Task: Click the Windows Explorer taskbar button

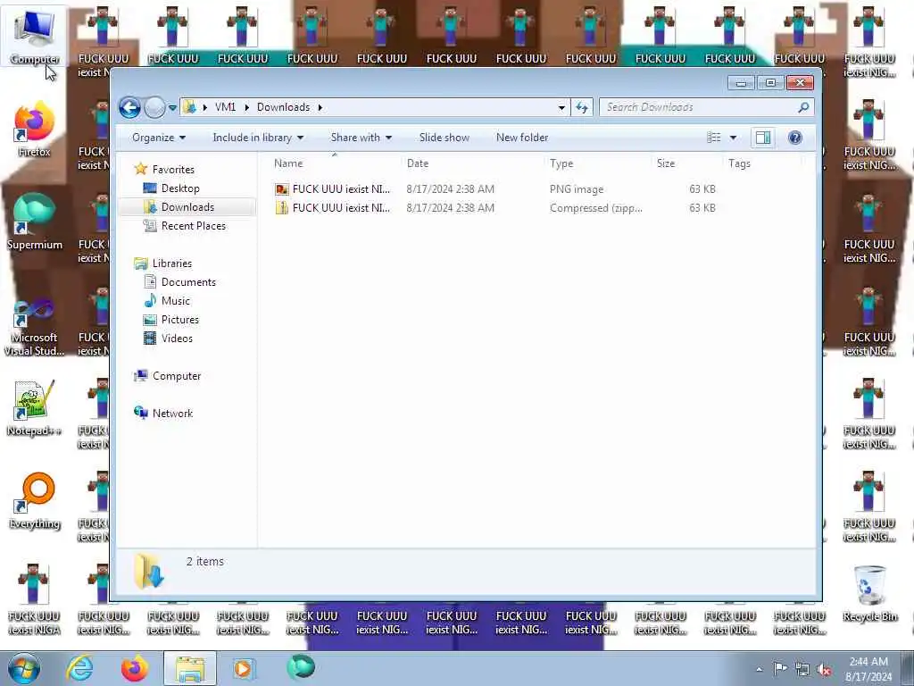Action: pyautogui.click(x=190, y=668)
